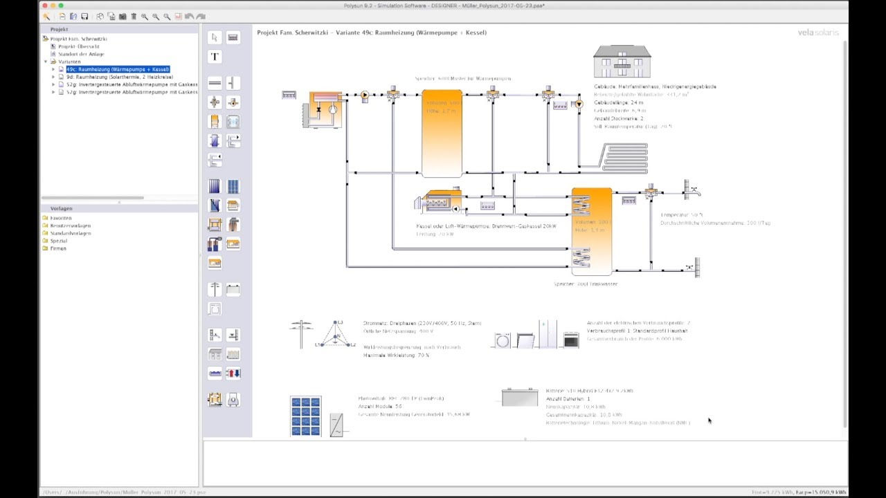886x498 pixels.
Task: Select the Projekt Fam. Scherwitzki root node
Action: coord(78,39)
